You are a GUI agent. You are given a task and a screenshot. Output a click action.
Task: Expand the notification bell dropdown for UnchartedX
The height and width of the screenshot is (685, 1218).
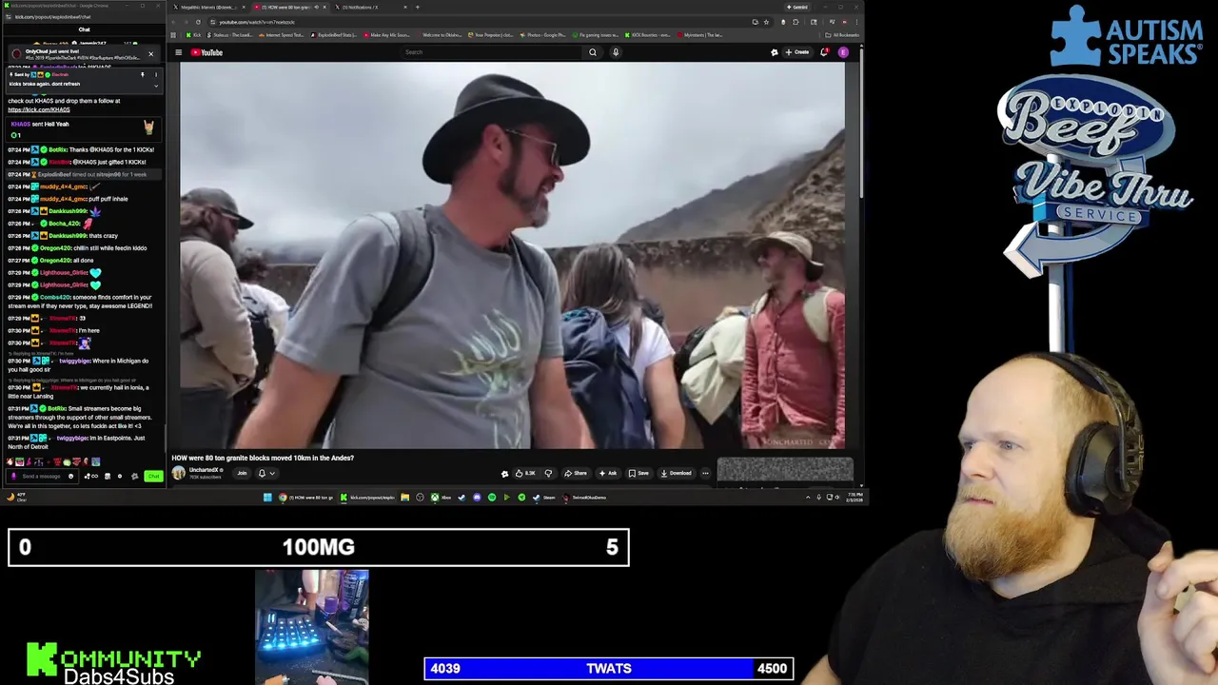tap(266, 473)
